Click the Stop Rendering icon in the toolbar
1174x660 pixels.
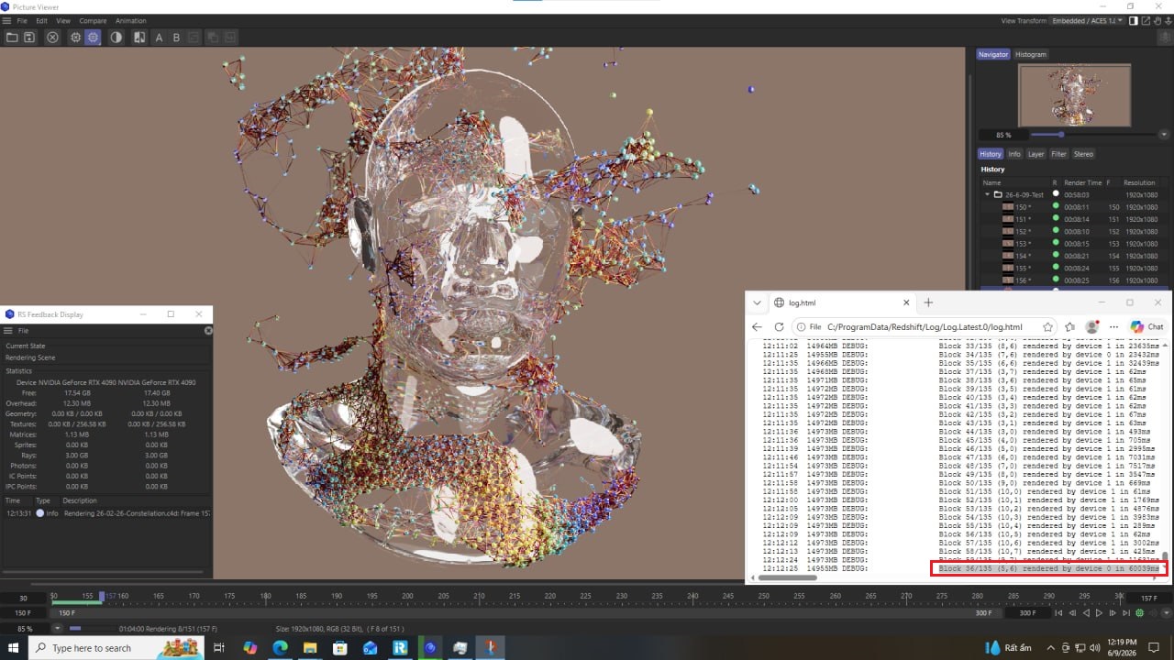(52, 38)
